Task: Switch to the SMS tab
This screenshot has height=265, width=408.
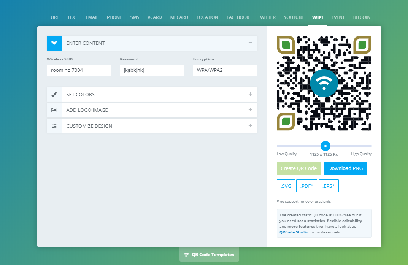Action: [x=135, y=17]
